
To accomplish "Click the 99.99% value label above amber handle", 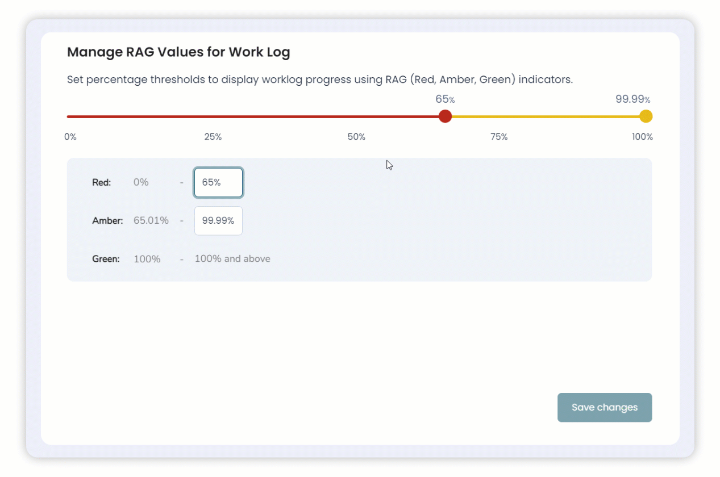I will click(632, 99).
